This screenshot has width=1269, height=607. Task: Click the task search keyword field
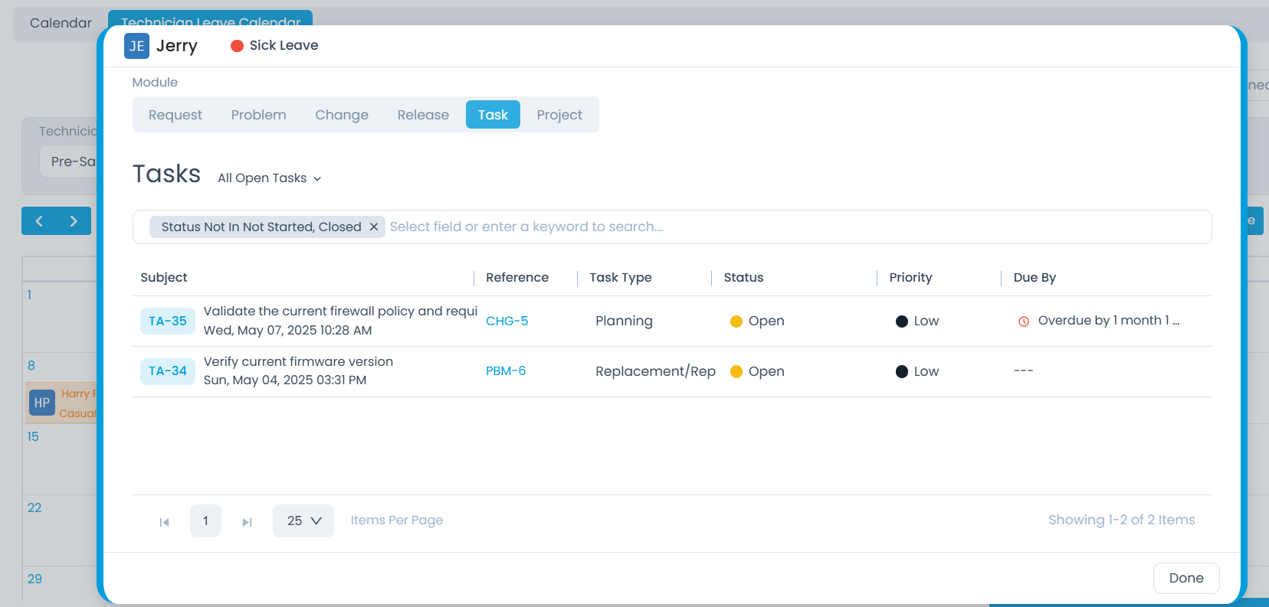[766, 227]
